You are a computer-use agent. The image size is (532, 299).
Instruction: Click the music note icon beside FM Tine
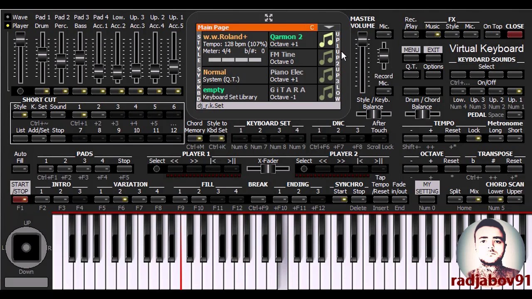pyautogui.click(x=326, y=58)
